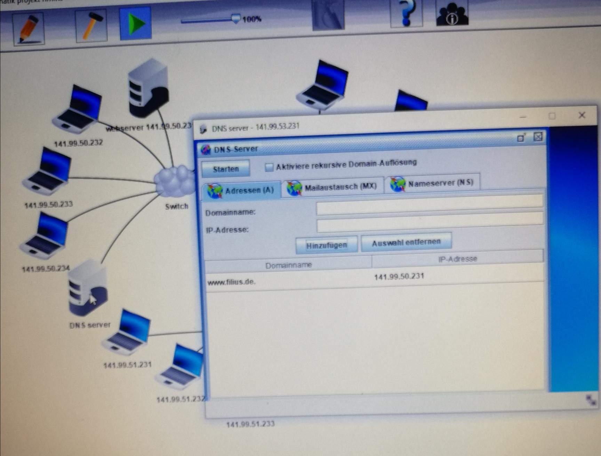601x456 pixels.
Task: Maximize the DNS server desktop window
Action: coord(552,116)
